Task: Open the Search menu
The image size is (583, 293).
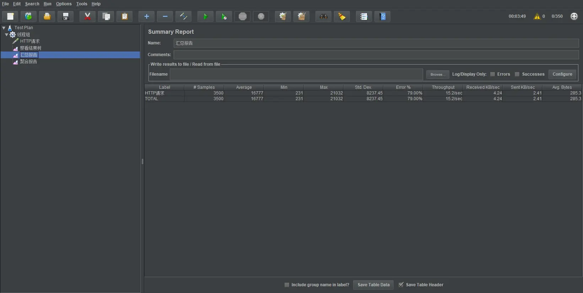Action: pyautogui.click(x=32, y=4)
